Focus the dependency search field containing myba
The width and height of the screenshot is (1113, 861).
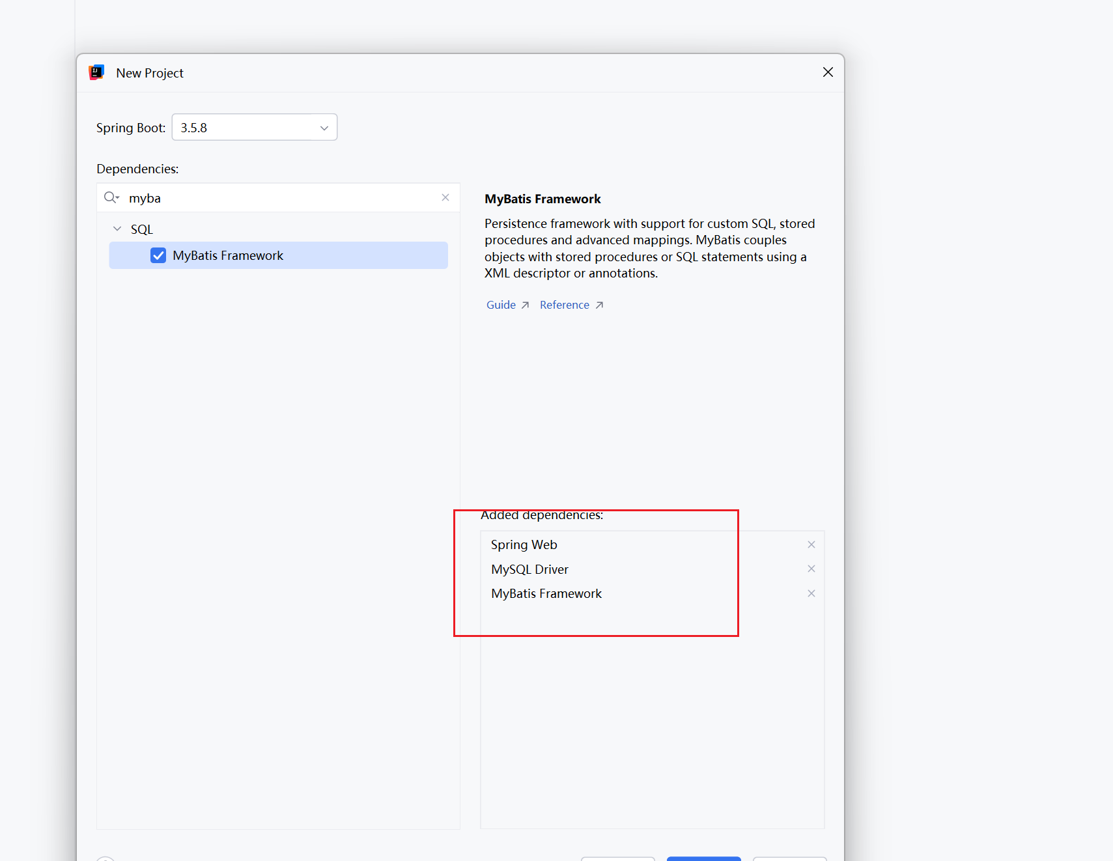(279, 198)
